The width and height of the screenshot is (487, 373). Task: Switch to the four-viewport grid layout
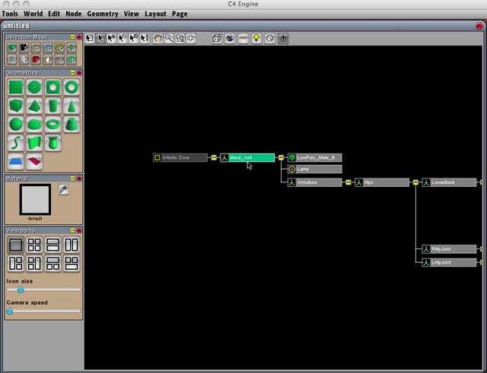34,245
